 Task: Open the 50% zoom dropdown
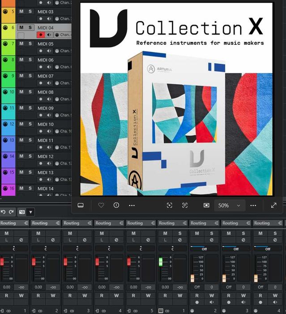point(230,205)
